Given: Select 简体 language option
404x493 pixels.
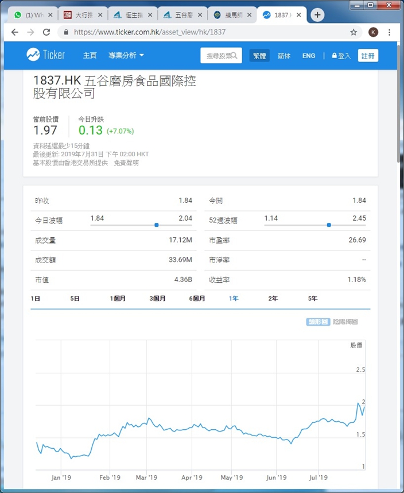Looking at the screenshot, I should click(x=283, y=56).
